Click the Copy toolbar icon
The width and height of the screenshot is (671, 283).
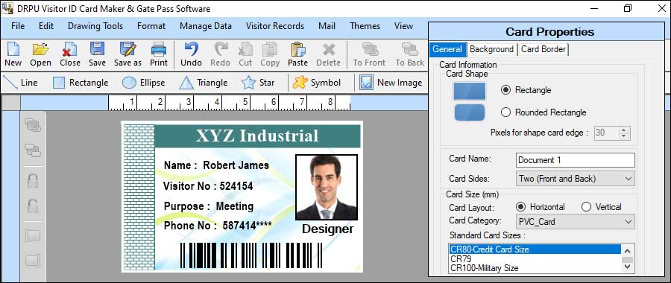270,54
